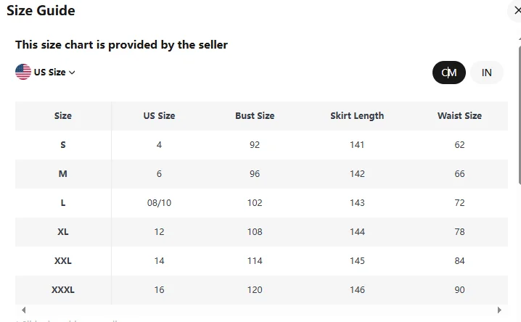Click the US Size column header
This screenshot has height=322, width=521.
tap(159, 116)
